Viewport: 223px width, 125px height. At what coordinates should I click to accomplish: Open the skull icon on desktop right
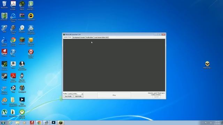[x=207, y=65]
